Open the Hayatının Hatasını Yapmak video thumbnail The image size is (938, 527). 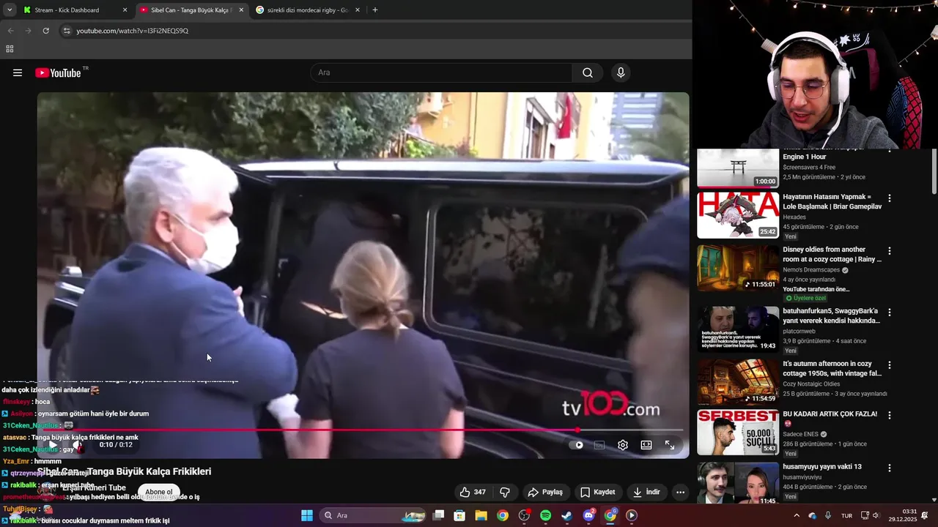pyautogui.click(x=738, y=215)
